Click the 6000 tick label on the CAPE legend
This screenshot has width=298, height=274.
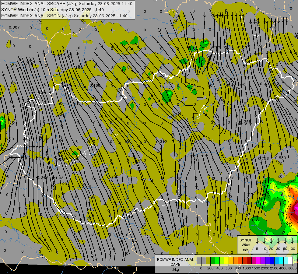coord(293,268)
